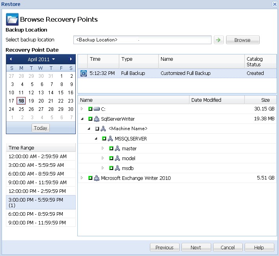Expand the C: drive tree node
This screenshot has width=279, height=256.
click(x=82, y=109)
